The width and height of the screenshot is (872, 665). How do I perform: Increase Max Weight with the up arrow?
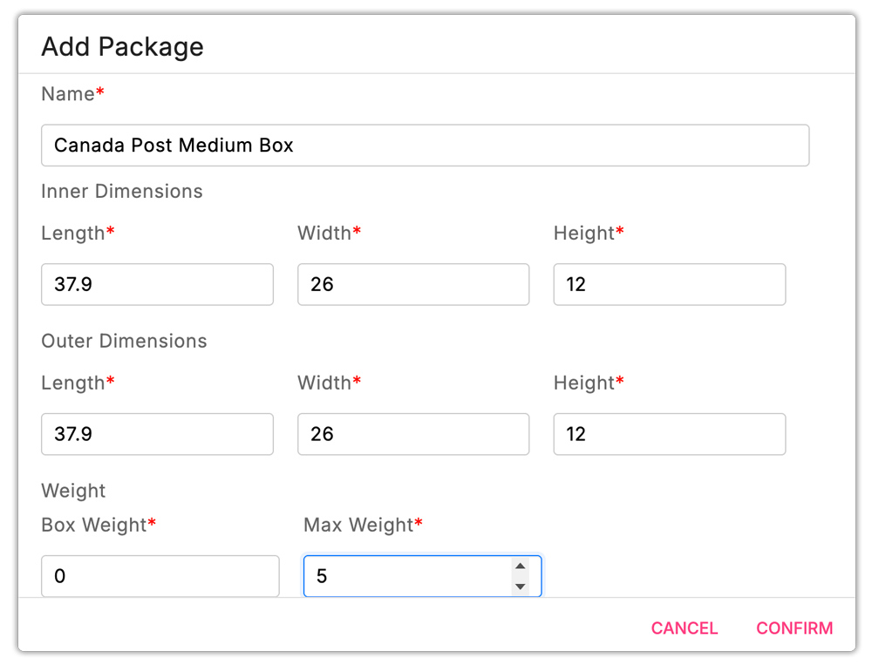[520, 566]
